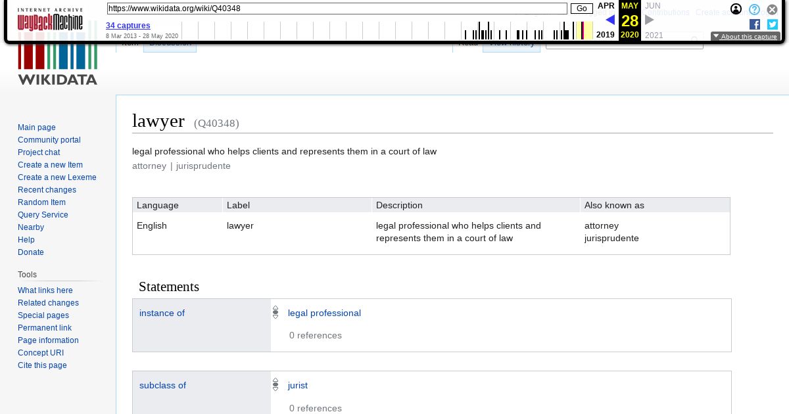The height and width of the screenshot is (414, 789).
Task: Click Create a new Lexeme
Action: tap(57, 177)
